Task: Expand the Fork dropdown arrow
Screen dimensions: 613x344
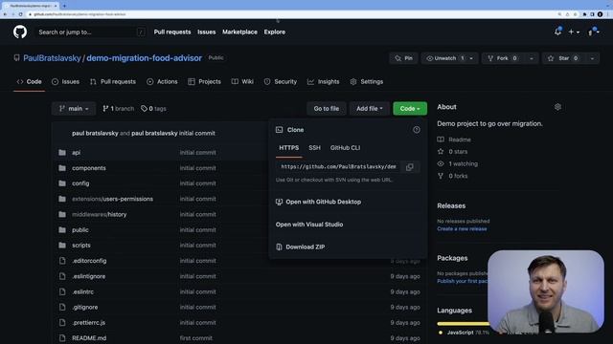Action: click(532, 58)
